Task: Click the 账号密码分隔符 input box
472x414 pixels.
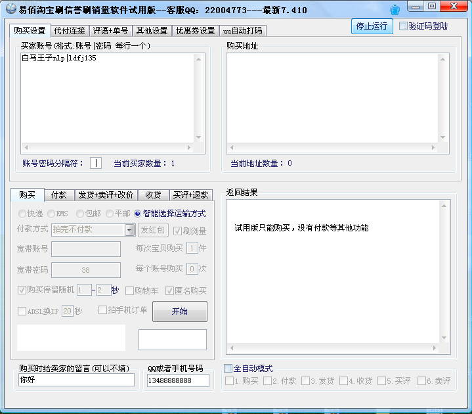Action: (x=96, y=163)
